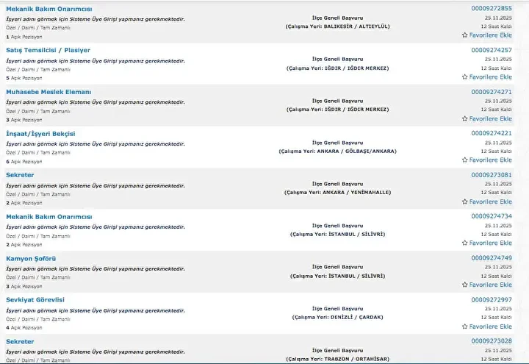Click the favorite star for listing 00009272855
Screen dimensions: 529x364
point(464,35)
